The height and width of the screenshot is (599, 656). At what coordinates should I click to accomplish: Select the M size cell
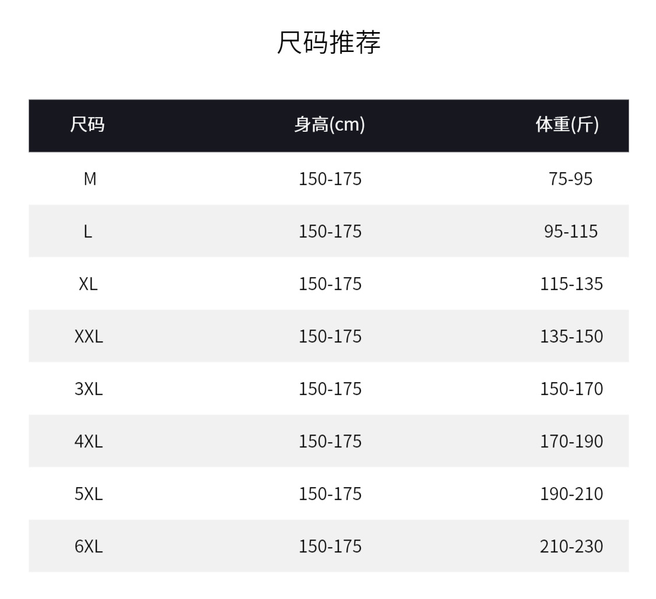click(x=89, y=178)
